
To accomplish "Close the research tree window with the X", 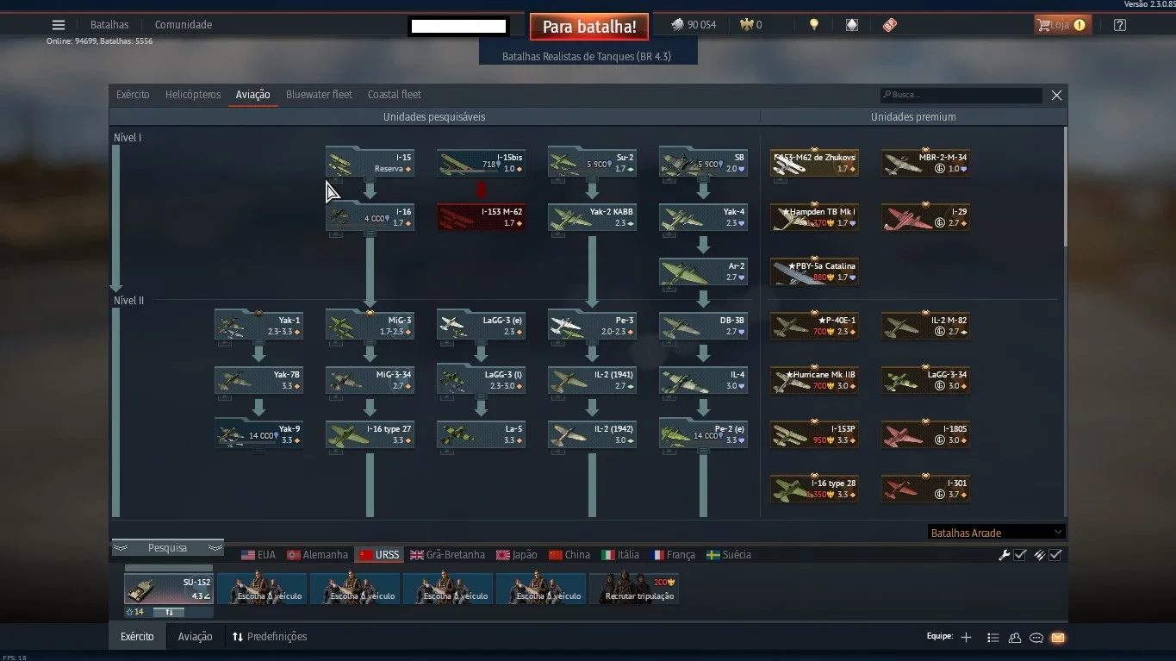I will pos(1056,96).
